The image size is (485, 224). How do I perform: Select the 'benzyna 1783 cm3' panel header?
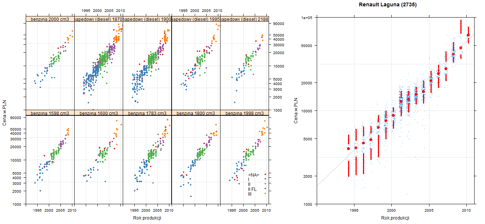coord(147,113)
